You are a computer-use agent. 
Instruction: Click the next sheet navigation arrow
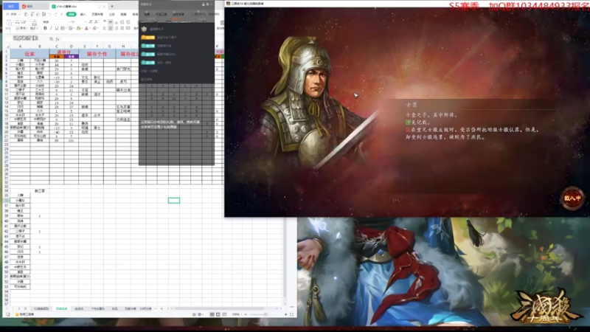click(19, 308)
